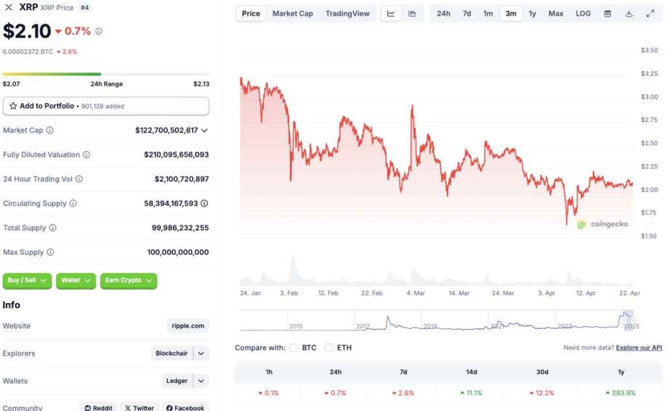Click Add to Portfolio button
Viewport: 667px width, 411px height.
click(106, 106)
